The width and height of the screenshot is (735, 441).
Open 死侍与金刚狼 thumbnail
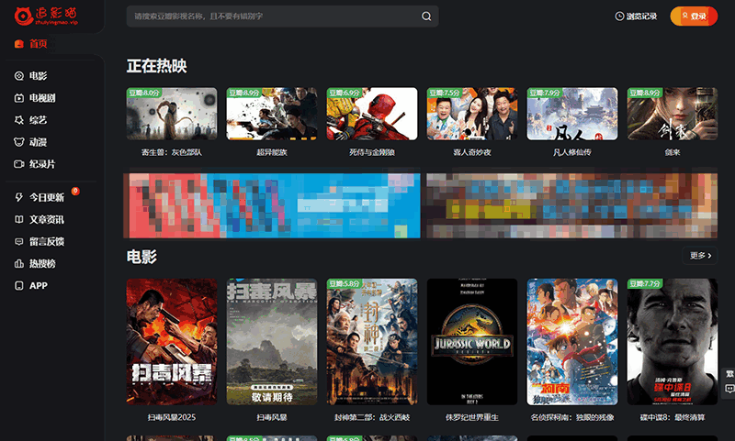tap(372, 114)
